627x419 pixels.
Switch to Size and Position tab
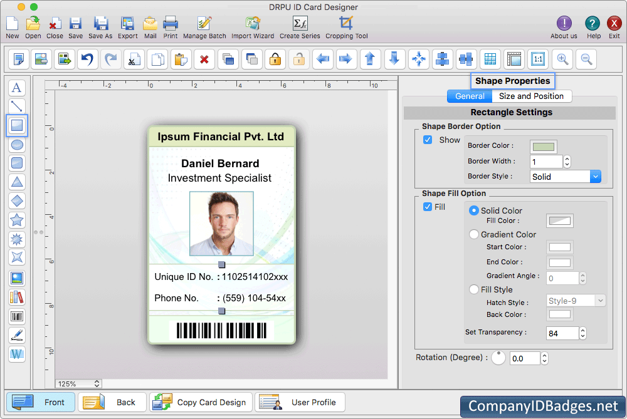[532, 96]
